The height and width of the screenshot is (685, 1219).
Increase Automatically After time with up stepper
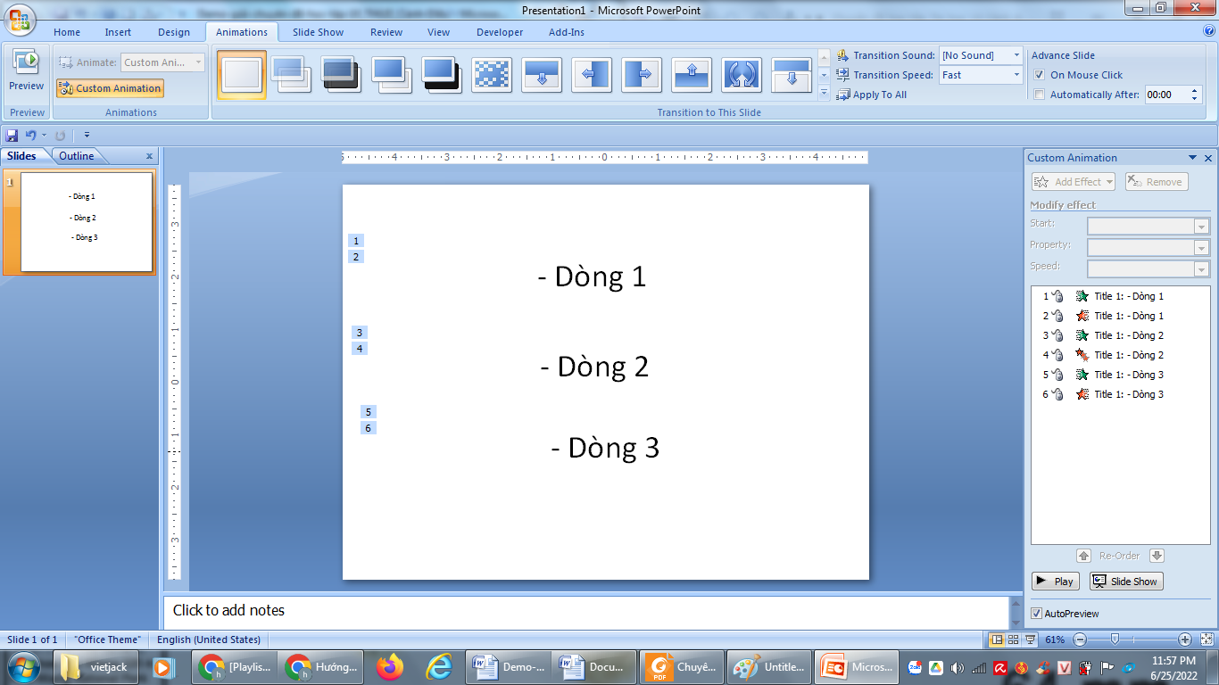tap(1195, 91)
